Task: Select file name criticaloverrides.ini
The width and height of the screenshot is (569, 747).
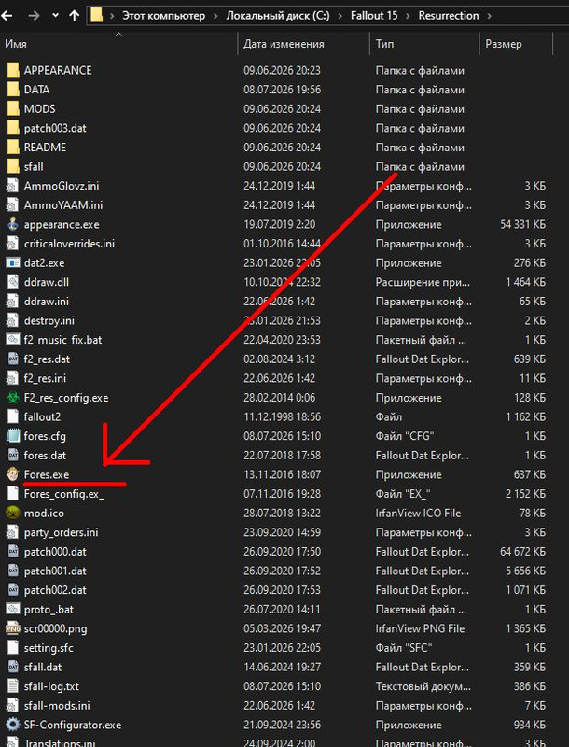Action: (x=69, y=244)
